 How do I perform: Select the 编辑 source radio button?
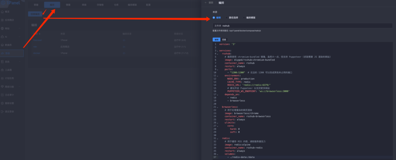(x=214, y=17)
